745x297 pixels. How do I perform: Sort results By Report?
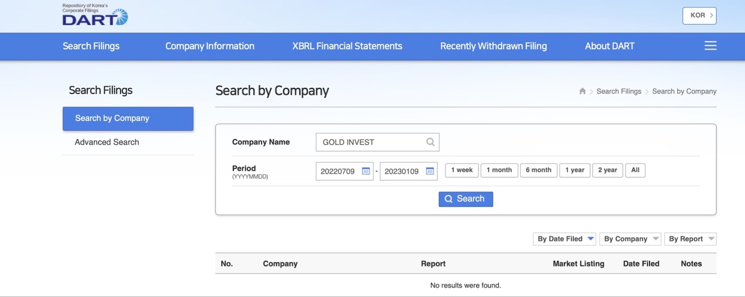[x=690, y=239]
